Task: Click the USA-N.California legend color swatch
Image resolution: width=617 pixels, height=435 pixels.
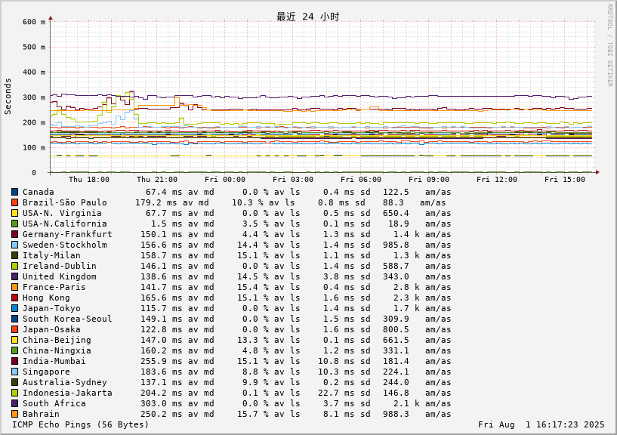Action: pos(14,224)
